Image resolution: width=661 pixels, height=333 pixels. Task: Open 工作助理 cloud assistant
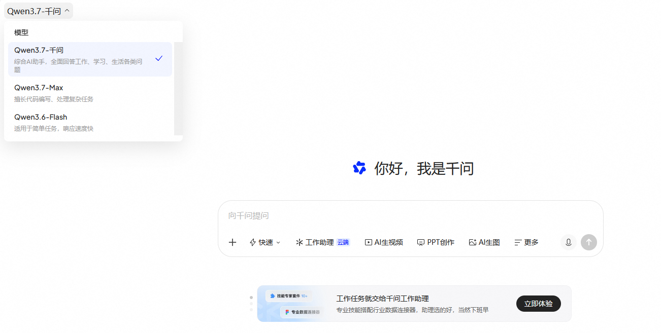(x=322, y=242)
